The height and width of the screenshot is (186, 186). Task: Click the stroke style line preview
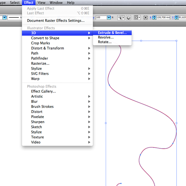(x=15, y=18)
